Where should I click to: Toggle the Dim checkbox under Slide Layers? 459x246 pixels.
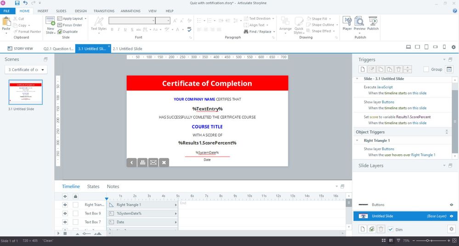(x=391, y=229)
